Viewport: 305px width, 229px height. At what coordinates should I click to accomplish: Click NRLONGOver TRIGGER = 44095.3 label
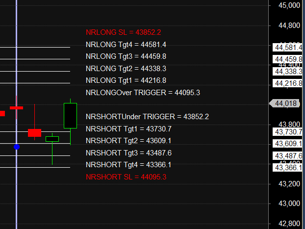(143, 93)
